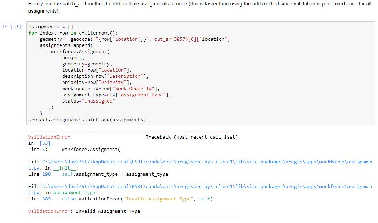Click the 'Line 389: raise ValidationError' entry
Screen dimensions: 378x223
coord(120,199)
